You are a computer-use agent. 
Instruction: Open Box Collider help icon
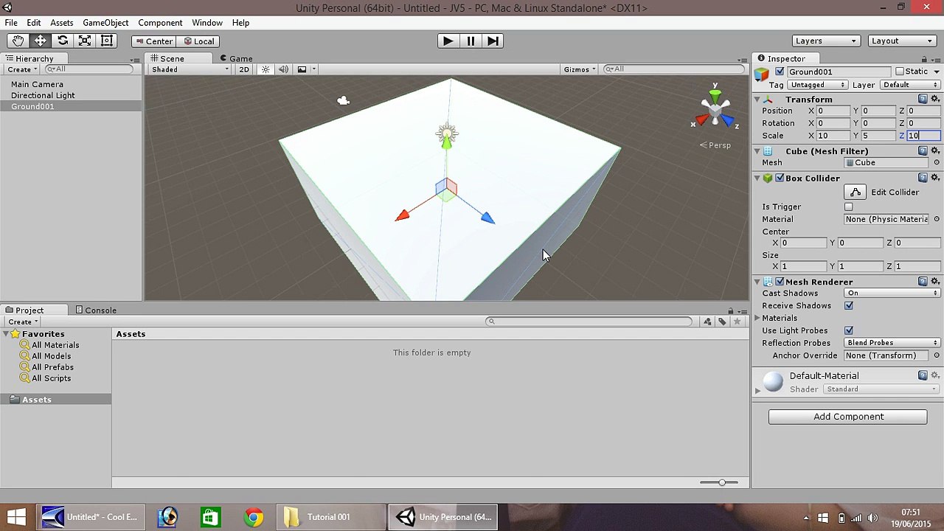pyautogui.click(x=923, y=178)
